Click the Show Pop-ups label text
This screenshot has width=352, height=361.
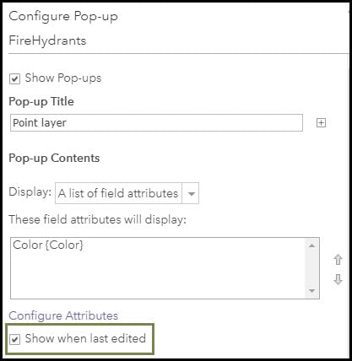click(63, 78)
